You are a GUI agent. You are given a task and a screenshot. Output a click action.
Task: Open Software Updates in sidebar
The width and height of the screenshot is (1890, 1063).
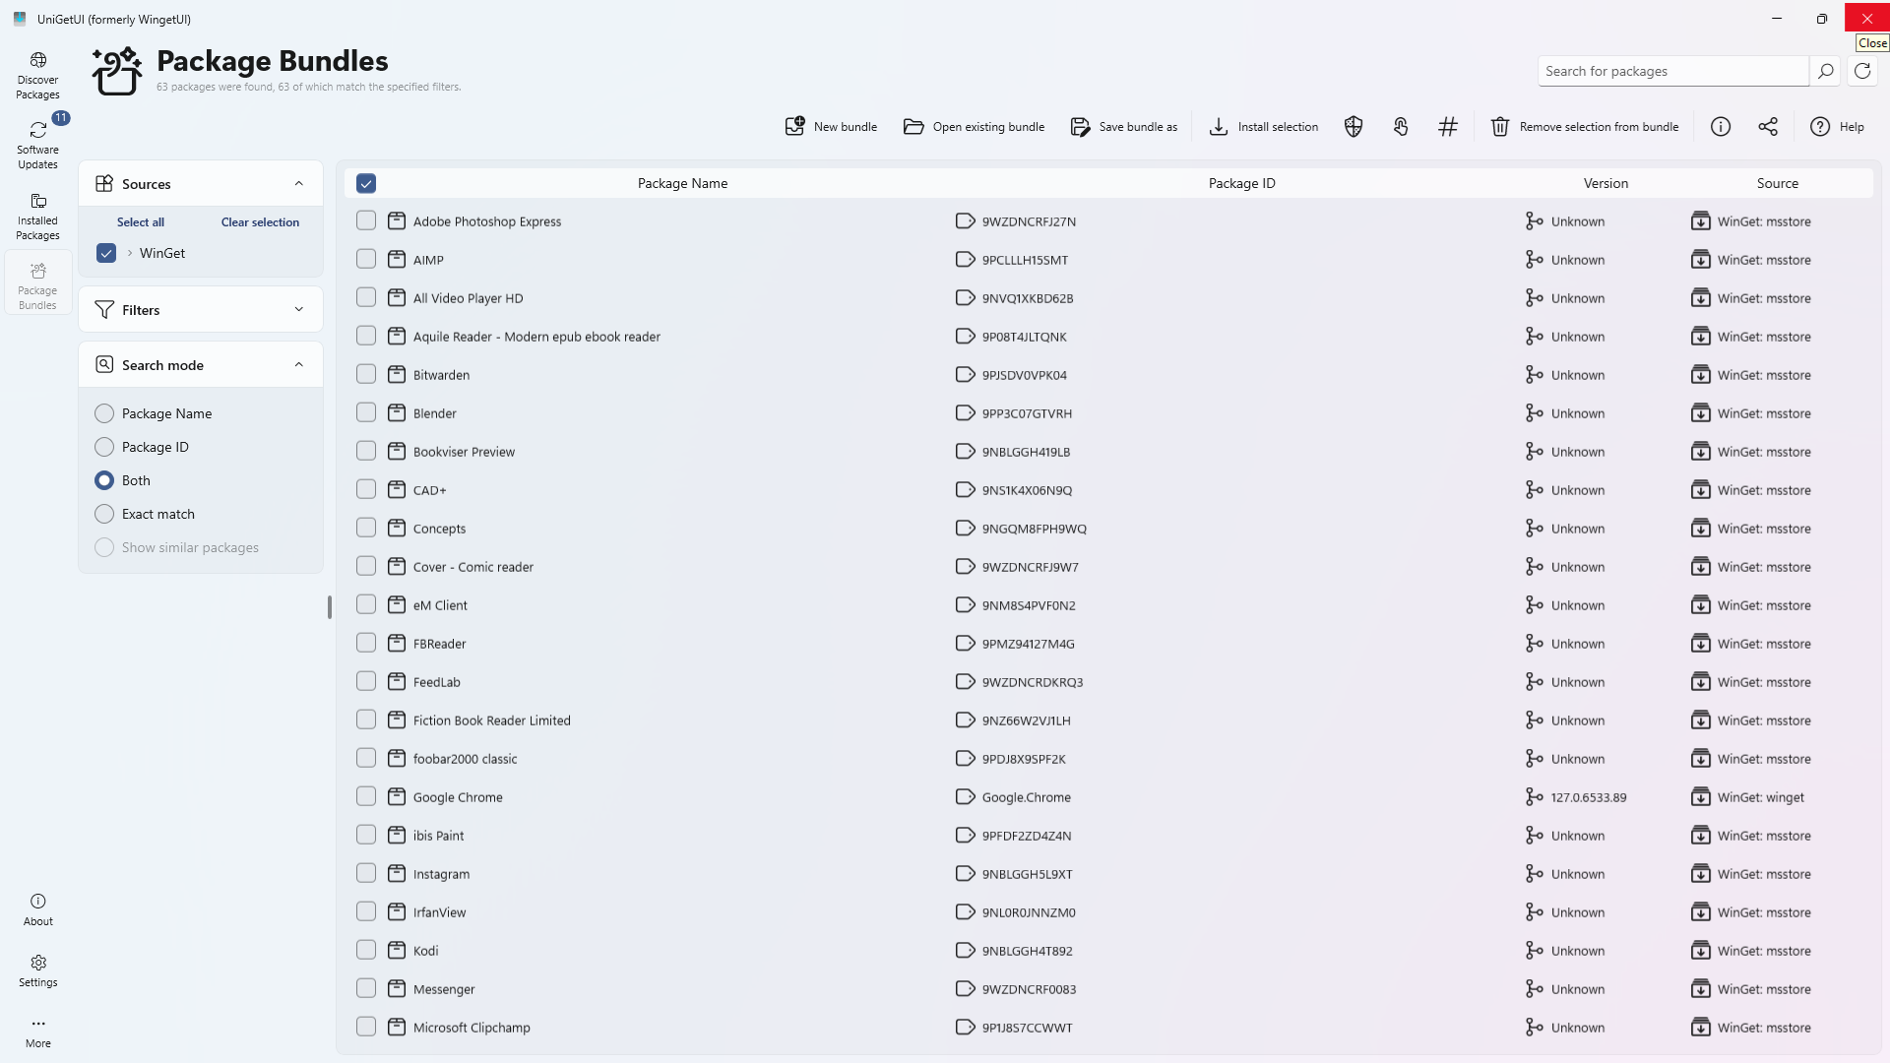[x=38, y=145]
